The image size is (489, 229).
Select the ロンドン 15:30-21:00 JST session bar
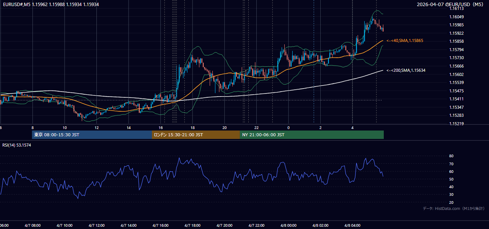pyautogui.click(x=196, y=135)
